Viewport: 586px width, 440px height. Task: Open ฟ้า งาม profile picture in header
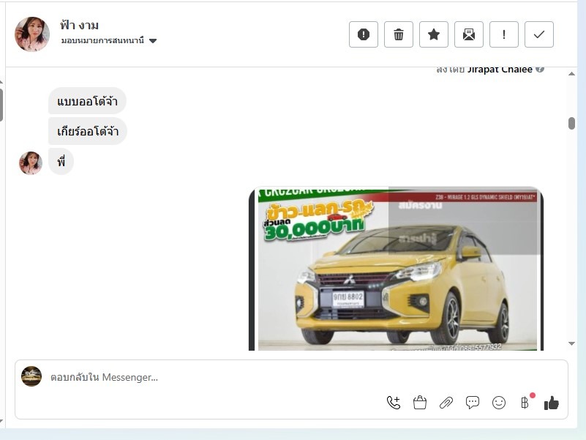32,34
